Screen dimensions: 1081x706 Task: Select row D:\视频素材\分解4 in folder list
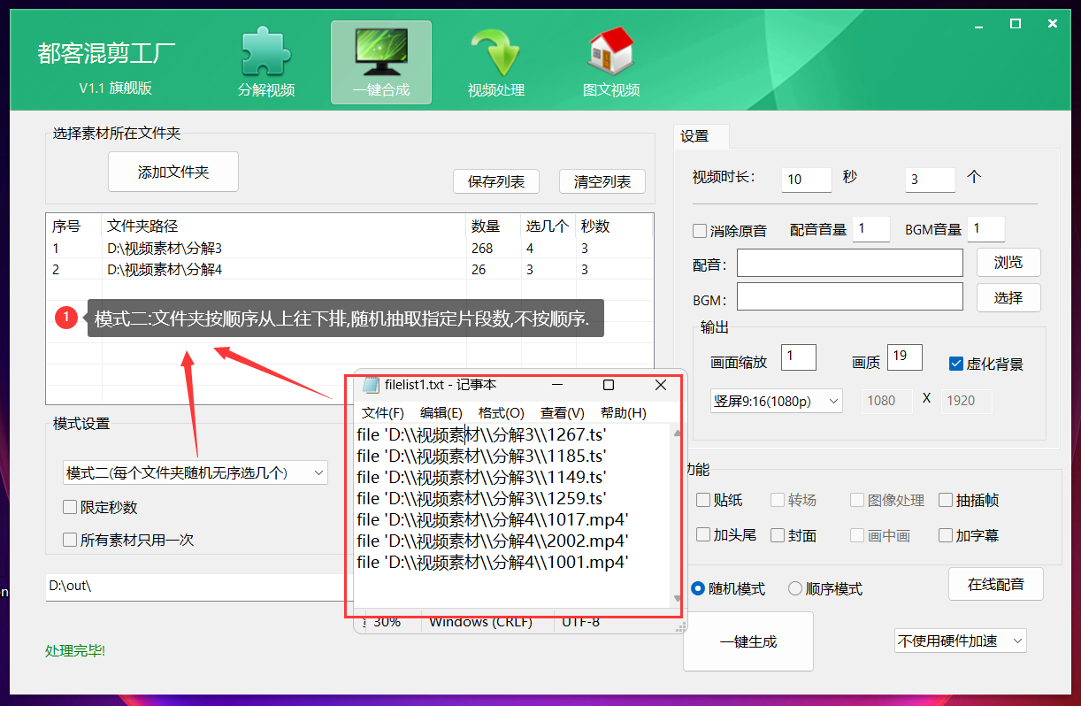tap(349, 269)
